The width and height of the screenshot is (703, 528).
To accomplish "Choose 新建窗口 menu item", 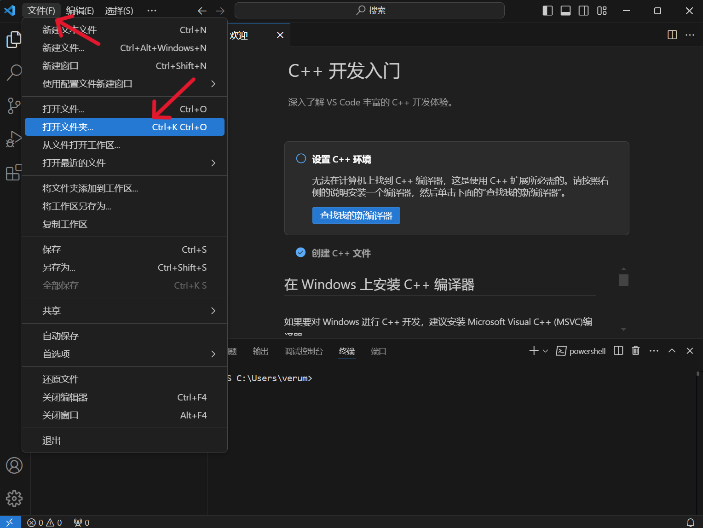I will pyautogui.click(x=125, y=66).
